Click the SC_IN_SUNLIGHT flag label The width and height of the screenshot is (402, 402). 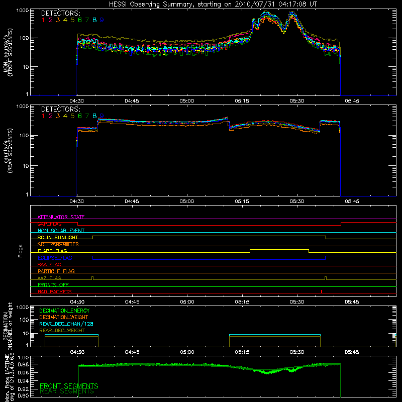(58, 237)
